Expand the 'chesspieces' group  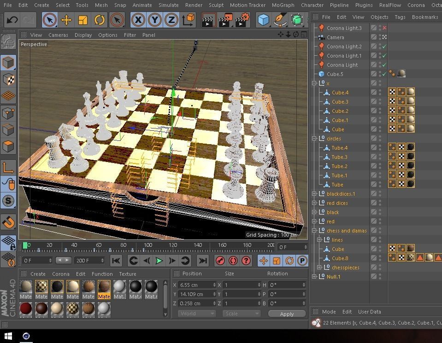[319, 267]
